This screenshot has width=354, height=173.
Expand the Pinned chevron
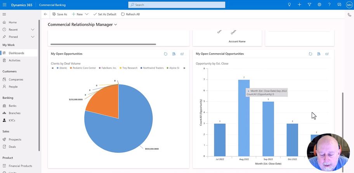[x=33, y=37]
